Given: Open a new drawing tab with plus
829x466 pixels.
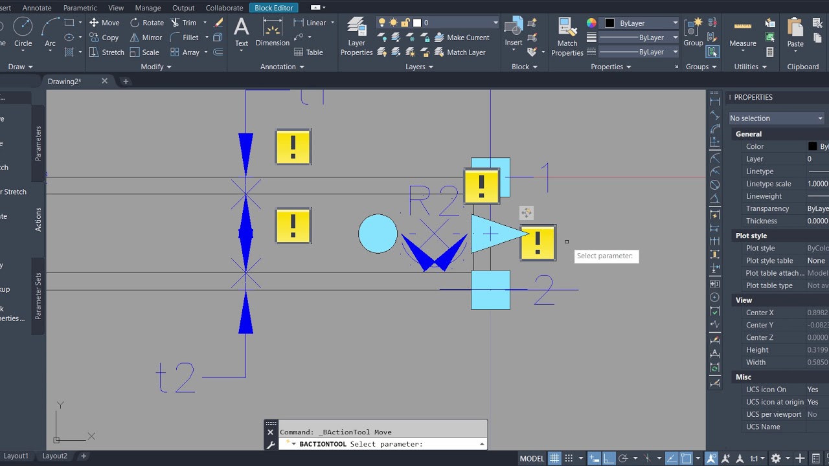Looking at the screenshot, I should tap(126, 82).
